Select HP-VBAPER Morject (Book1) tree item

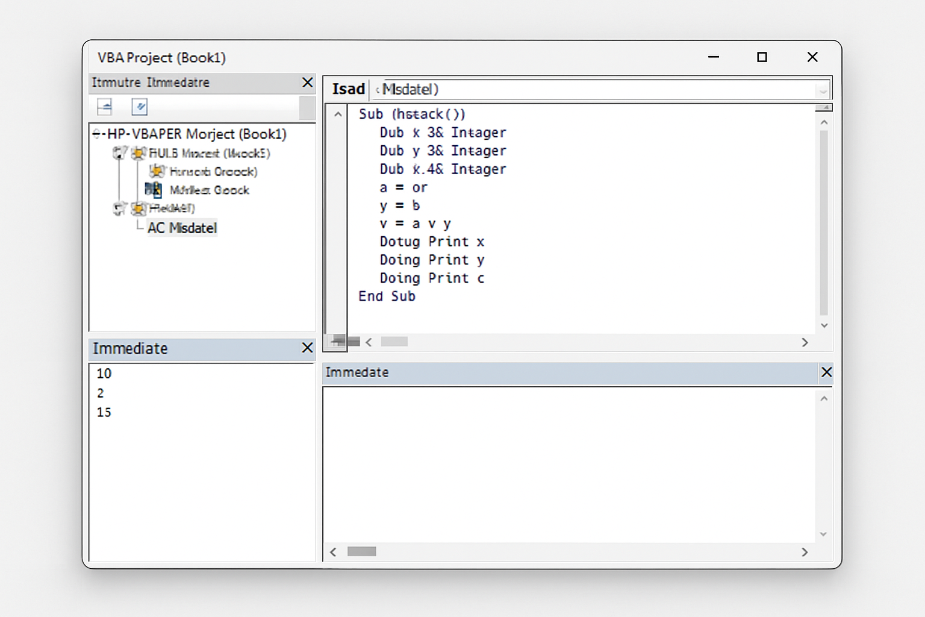[x=197, y=134]
